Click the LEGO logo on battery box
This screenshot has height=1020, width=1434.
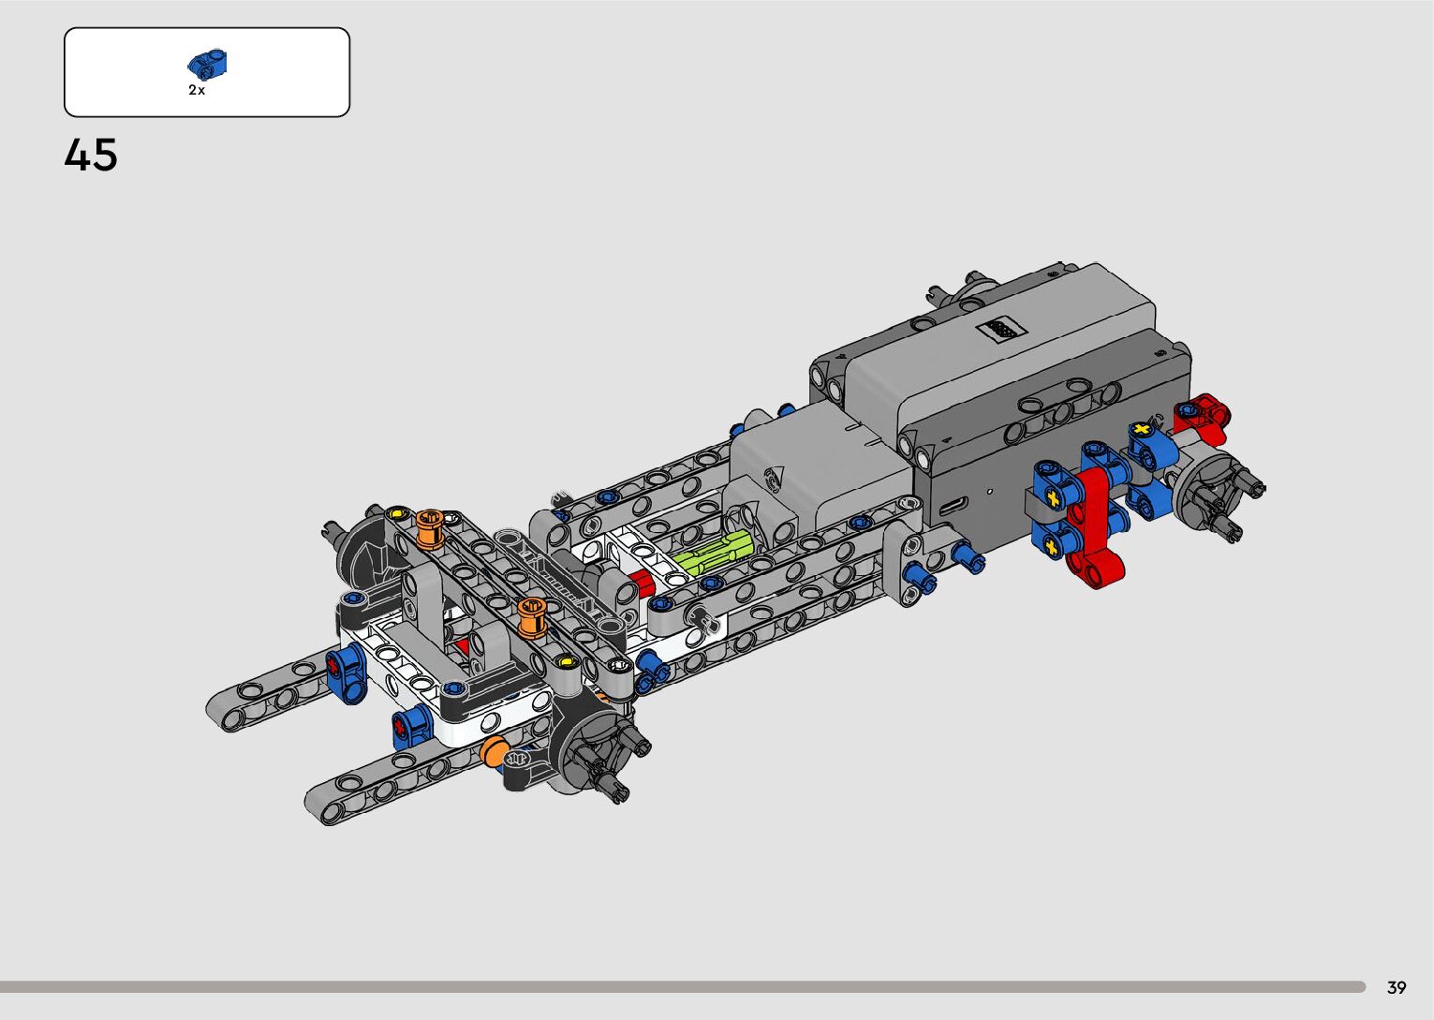(x=1000, y=329)
